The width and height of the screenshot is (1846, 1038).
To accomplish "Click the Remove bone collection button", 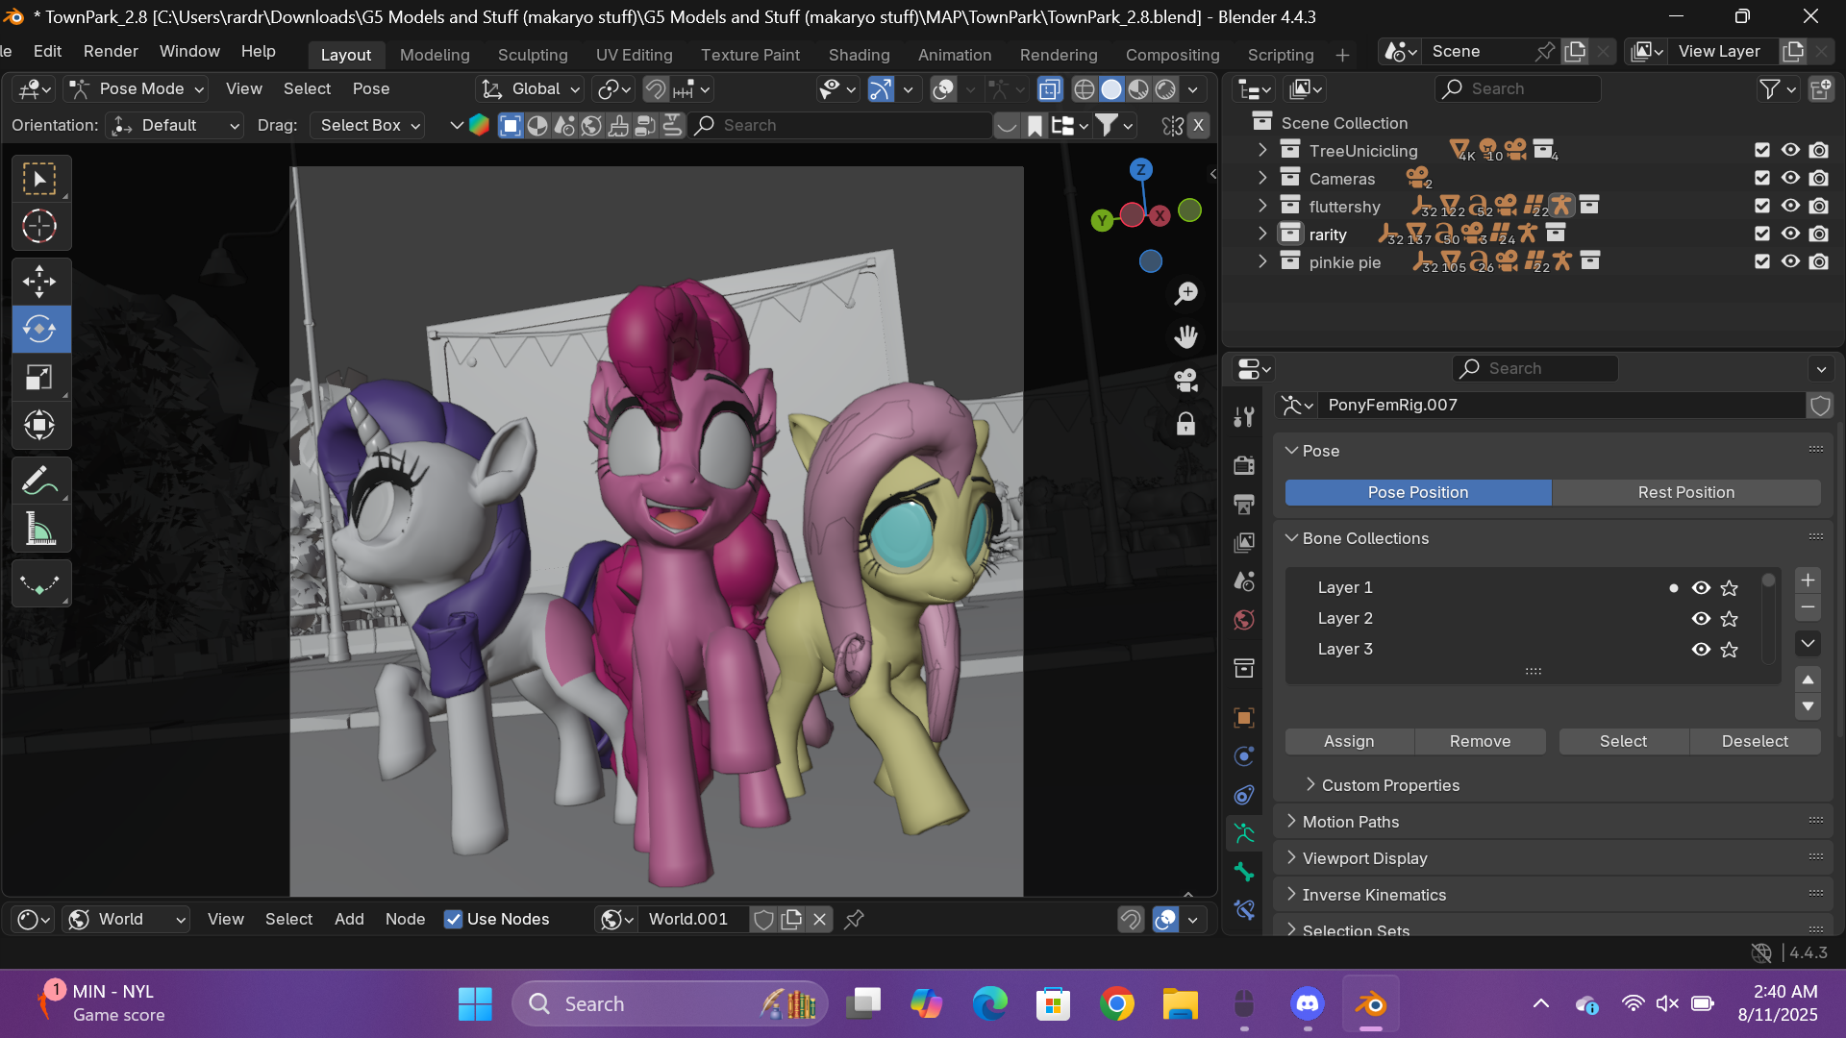I will coord(1480,741).
